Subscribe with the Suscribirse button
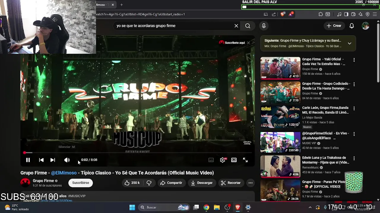Image resolution: width=380 pixels, height=213 pixels. point(80,183)
